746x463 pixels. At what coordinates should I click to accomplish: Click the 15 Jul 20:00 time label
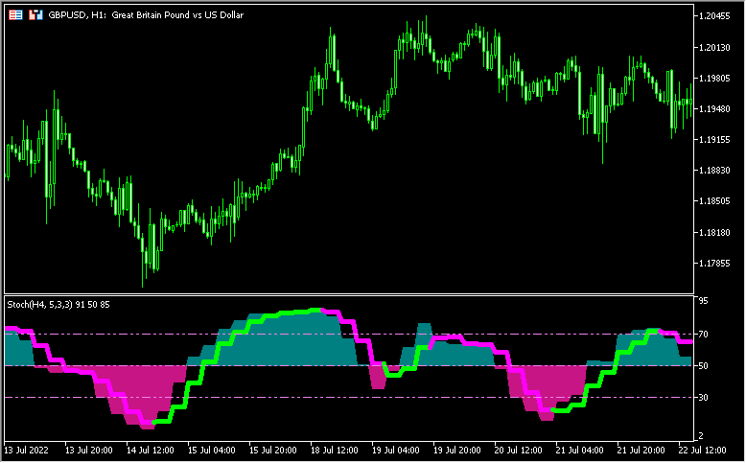(273, 451)
